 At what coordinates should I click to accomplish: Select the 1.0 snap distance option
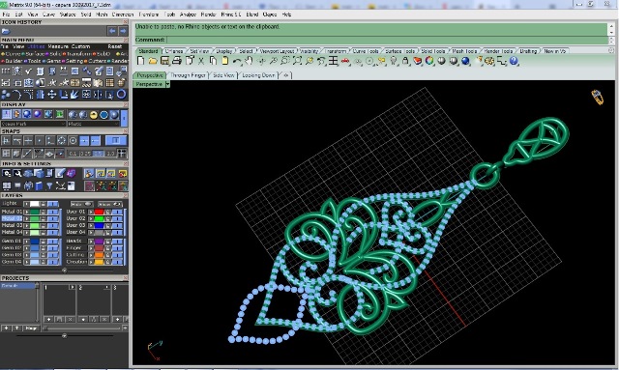(x=110, y=154)
